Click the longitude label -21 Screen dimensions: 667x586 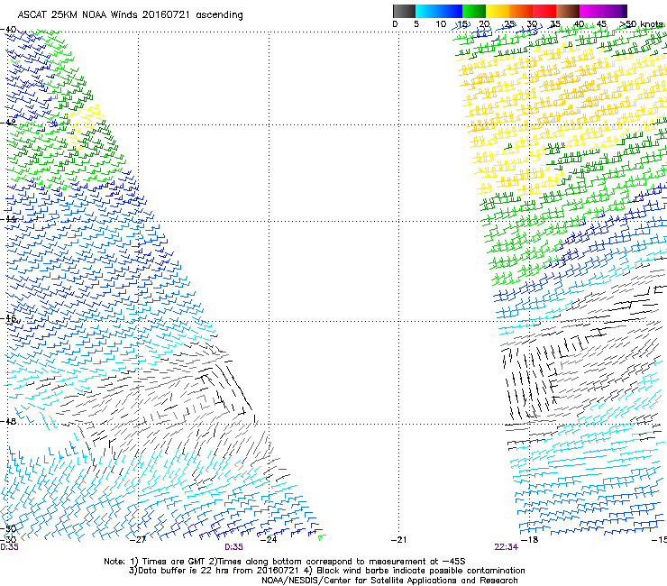pos(399,540)
